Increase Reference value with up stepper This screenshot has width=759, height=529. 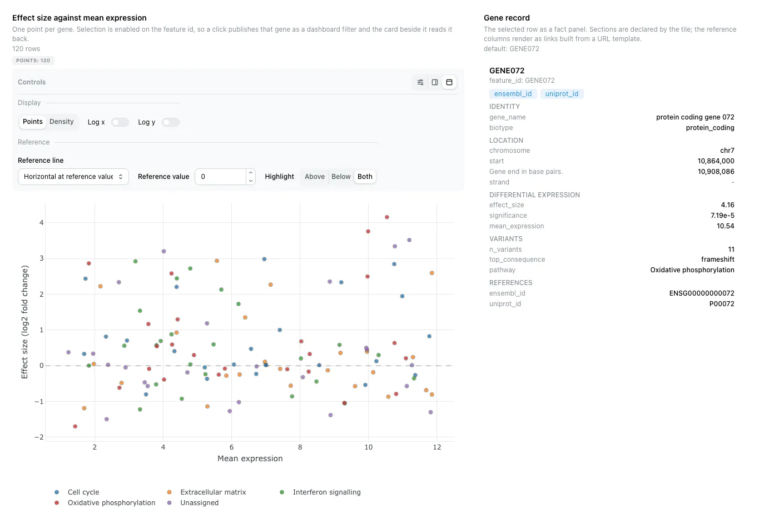pyautogui.click(x=251, y=173)
